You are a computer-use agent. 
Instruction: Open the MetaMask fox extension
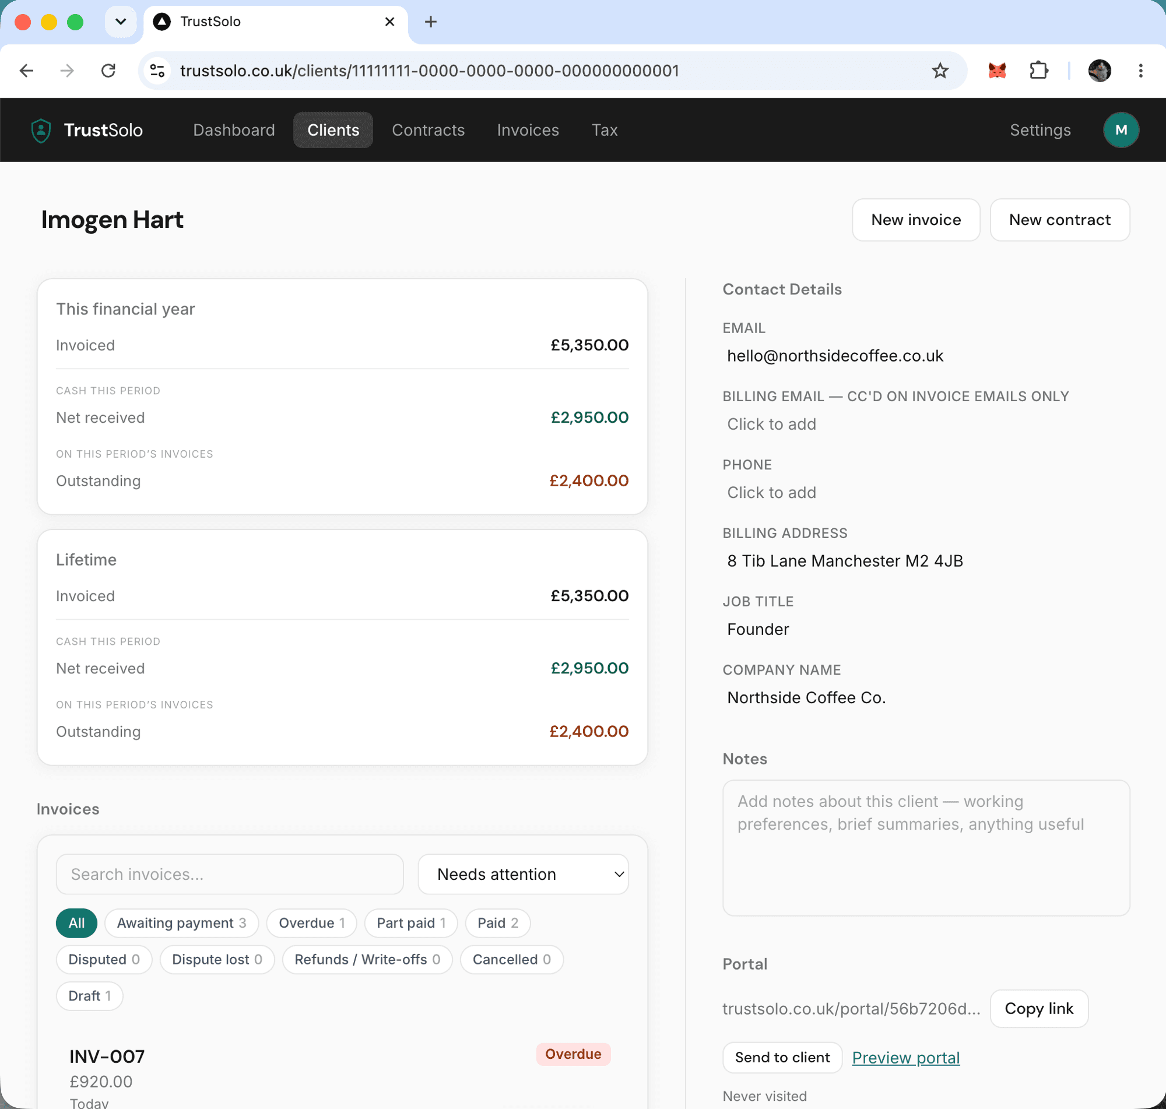997,71
